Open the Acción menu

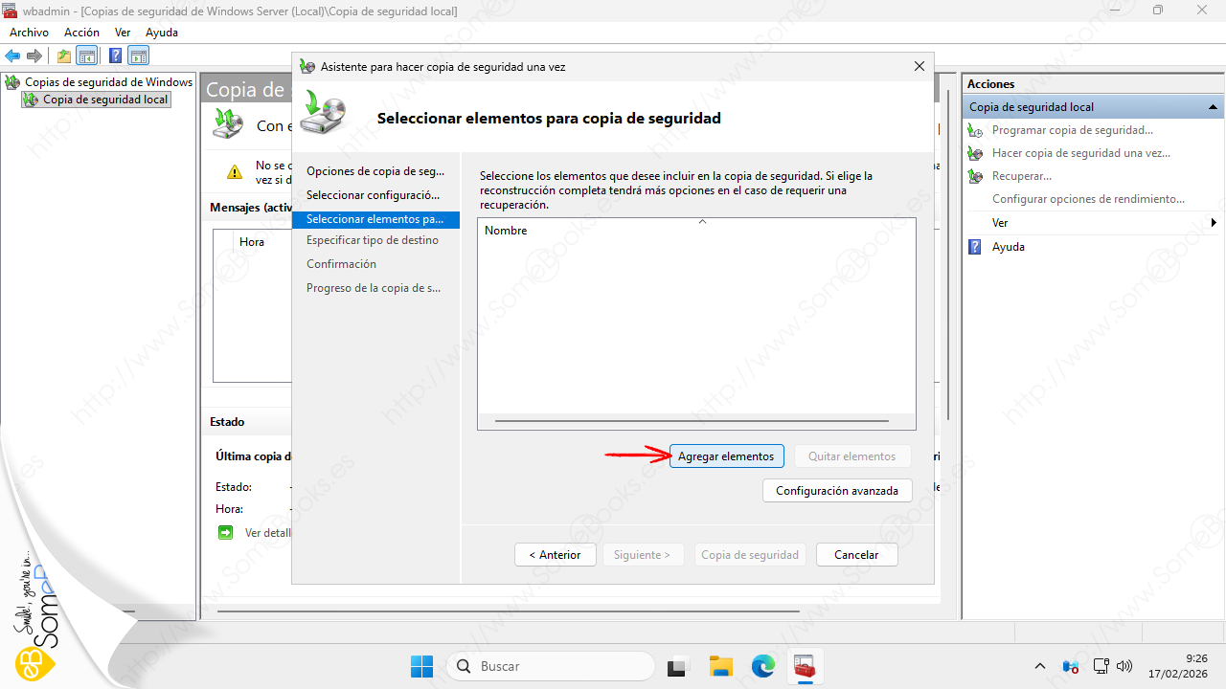(x=81, y=33)
